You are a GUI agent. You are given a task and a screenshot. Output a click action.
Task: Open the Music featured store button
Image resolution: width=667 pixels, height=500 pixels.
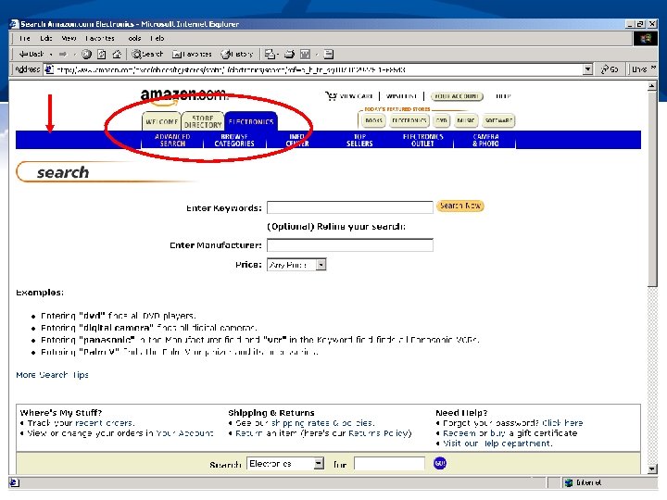pos(465,120)
